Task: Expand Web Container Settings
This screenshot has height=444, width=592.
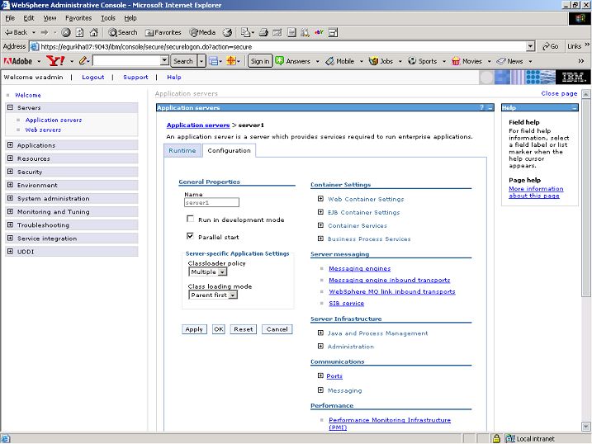Action: point(320,199)
